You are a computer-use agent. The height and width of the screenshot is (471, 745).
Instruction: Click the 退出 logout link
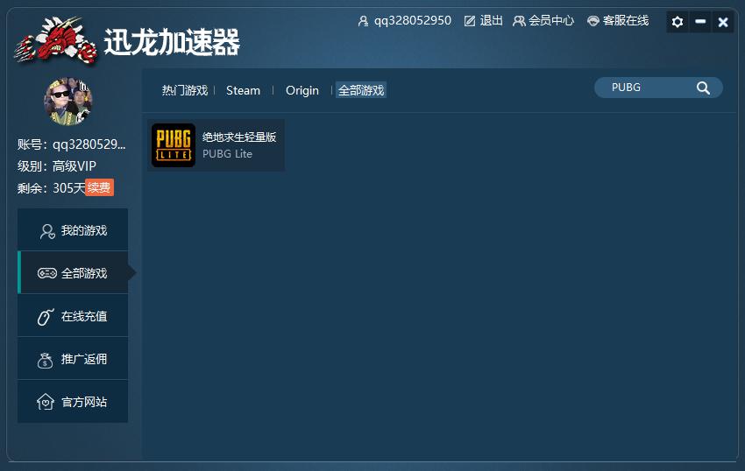[492, 20]
